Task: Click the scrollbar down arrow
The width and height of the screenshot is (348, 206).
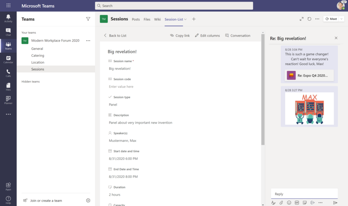Action: 263,205
